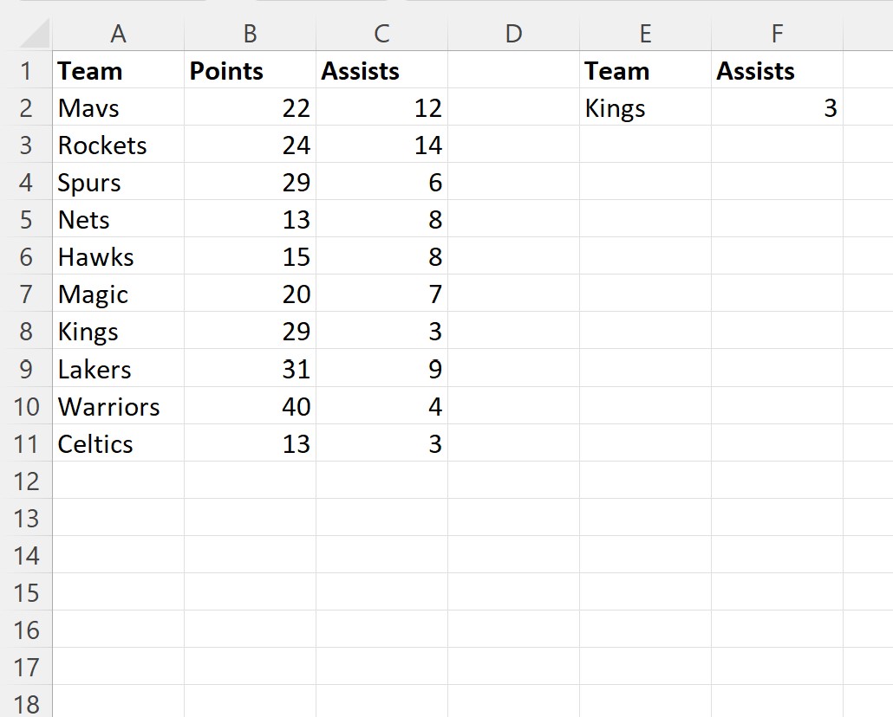Select the Rockets cell
893x717 pixels.
point(118,145)
